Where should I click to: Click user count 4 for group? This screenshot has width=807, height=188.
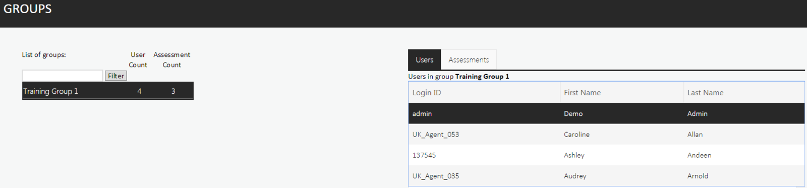point(139,91)
